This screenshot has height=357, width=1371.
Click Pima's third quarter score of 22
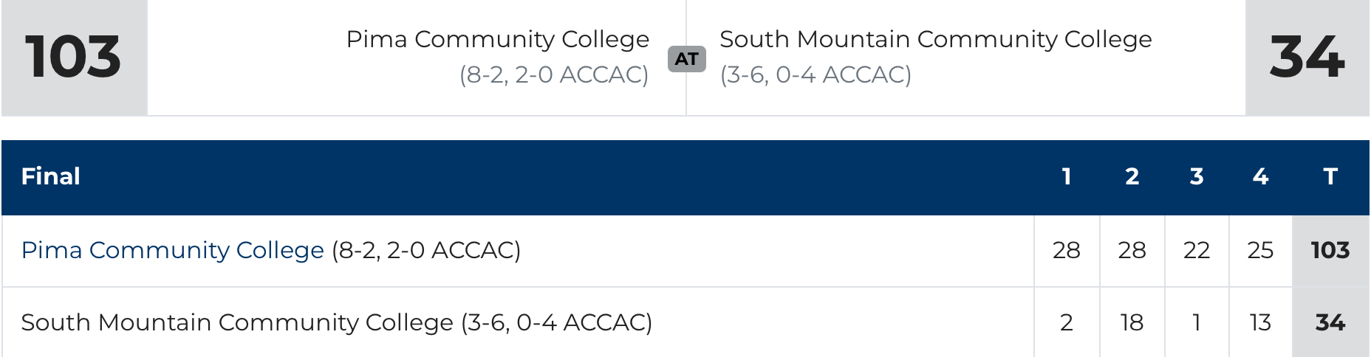pyautogui.click(x=1197, y=250)
